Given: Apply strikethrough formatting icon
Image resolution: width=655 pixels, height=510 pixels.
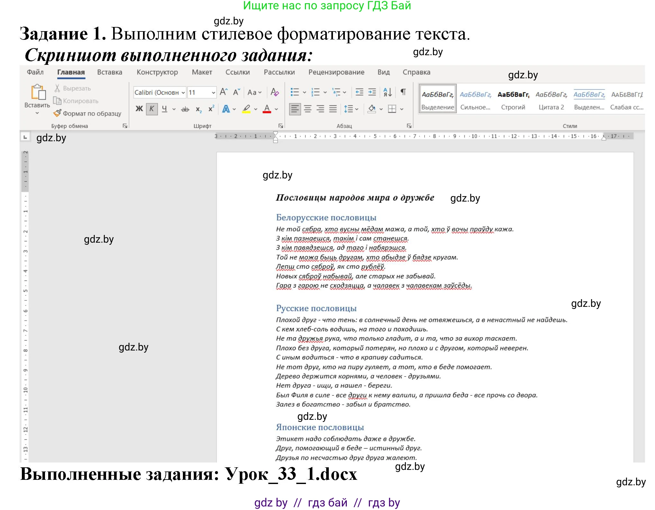Looking at the screenshot, I should (185, 109).
